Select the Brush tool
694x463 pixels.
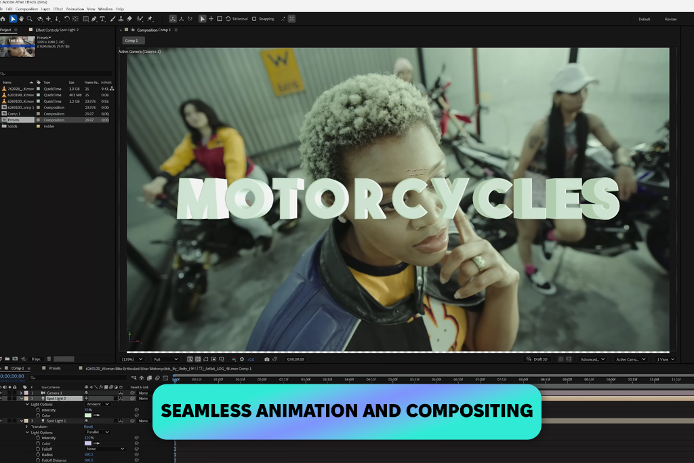tap(113, 19)
